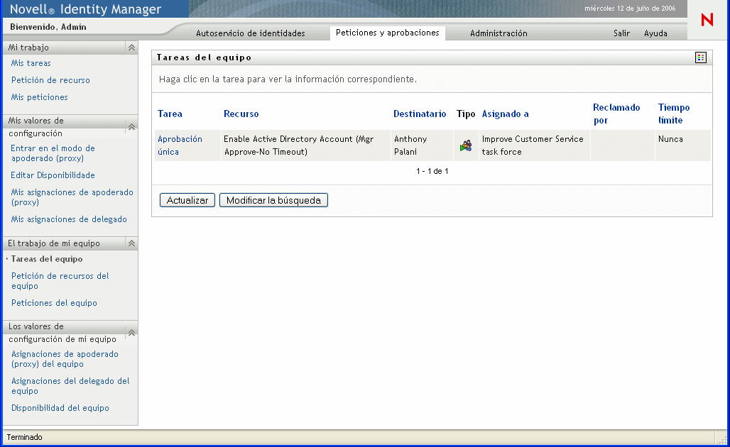
Task: Open Petición de recursos del equipo
Action: pos(60,281)
